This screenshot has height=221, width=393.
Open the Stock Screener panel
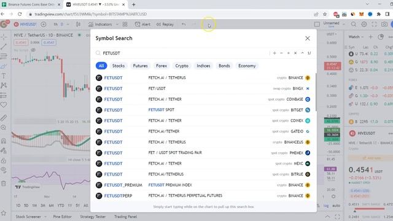(x=28, y=217)
